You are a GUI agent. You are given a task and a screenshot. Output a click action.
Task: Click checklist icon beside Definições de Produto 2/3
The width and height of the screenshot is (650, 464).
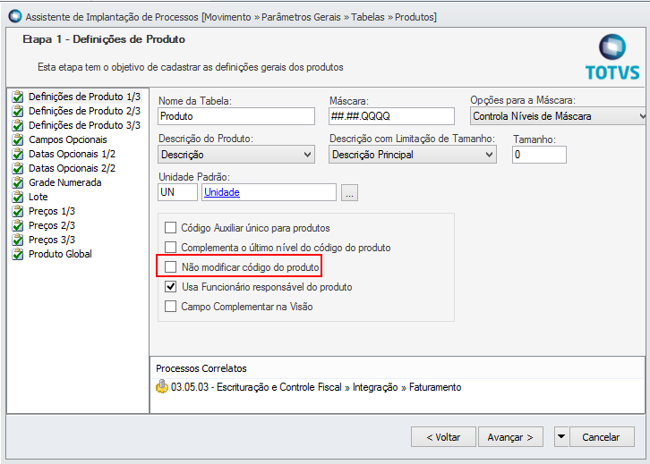(18, 112)
